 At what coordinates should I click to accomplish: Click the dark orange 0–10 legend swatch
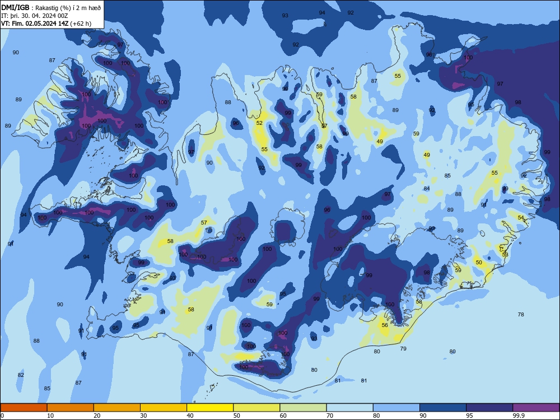pyautogui.click(x=24, y=408)
